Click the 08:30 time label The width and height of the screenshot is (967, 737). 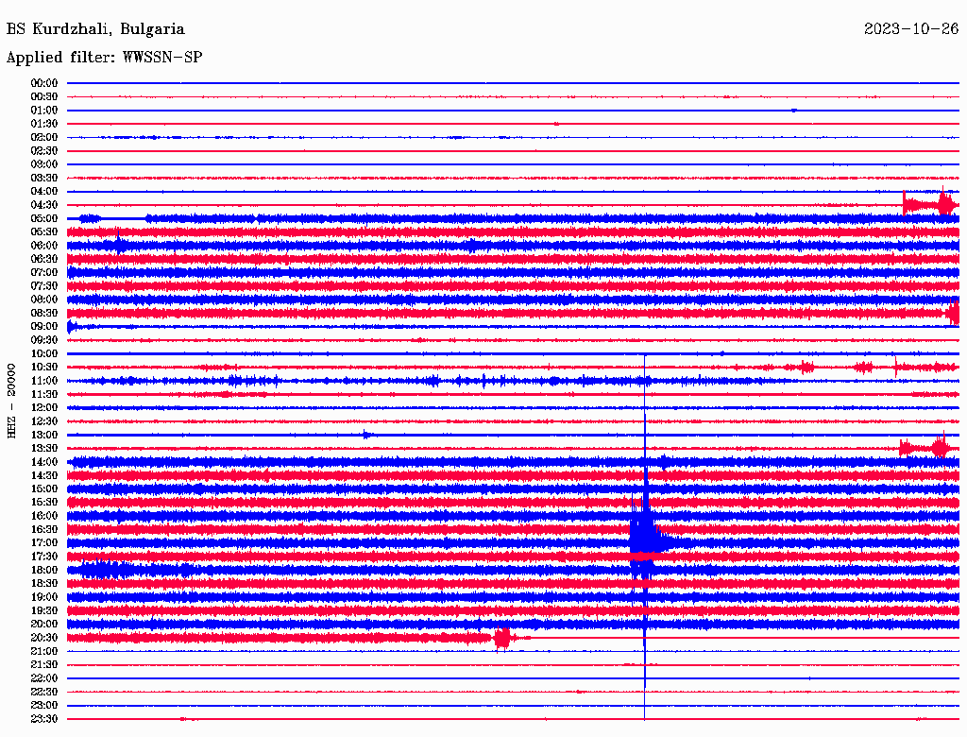click(x=43, y=313)
